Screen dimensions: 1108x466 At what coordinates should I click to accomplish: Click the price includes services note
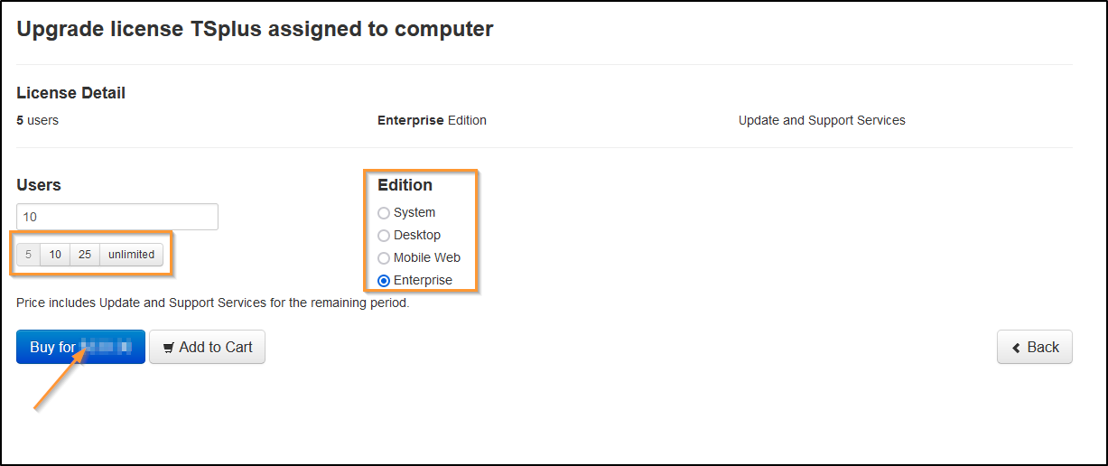click(x=213, y=303)
